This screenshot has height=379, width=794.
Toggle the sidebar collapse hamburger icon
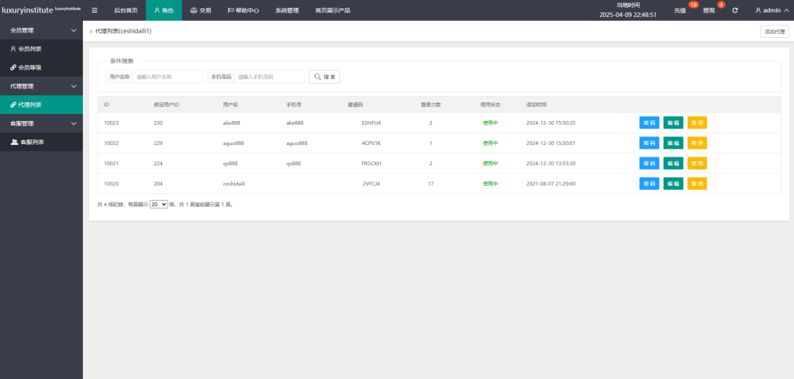click(94, 10)
